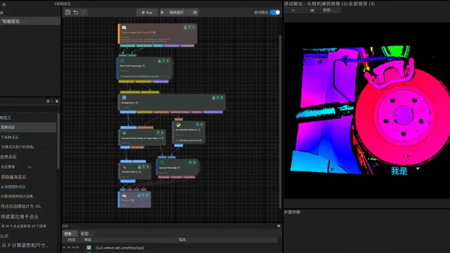Run the Point Cloud Preprocessing step only
450x253 pixels.
(x=168, y=61)
